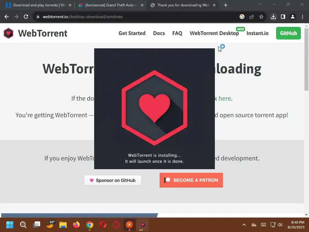Open the filled red Opera icon on taskbar
The height and width of the screenshot is (232, 309).
point(103,225)
